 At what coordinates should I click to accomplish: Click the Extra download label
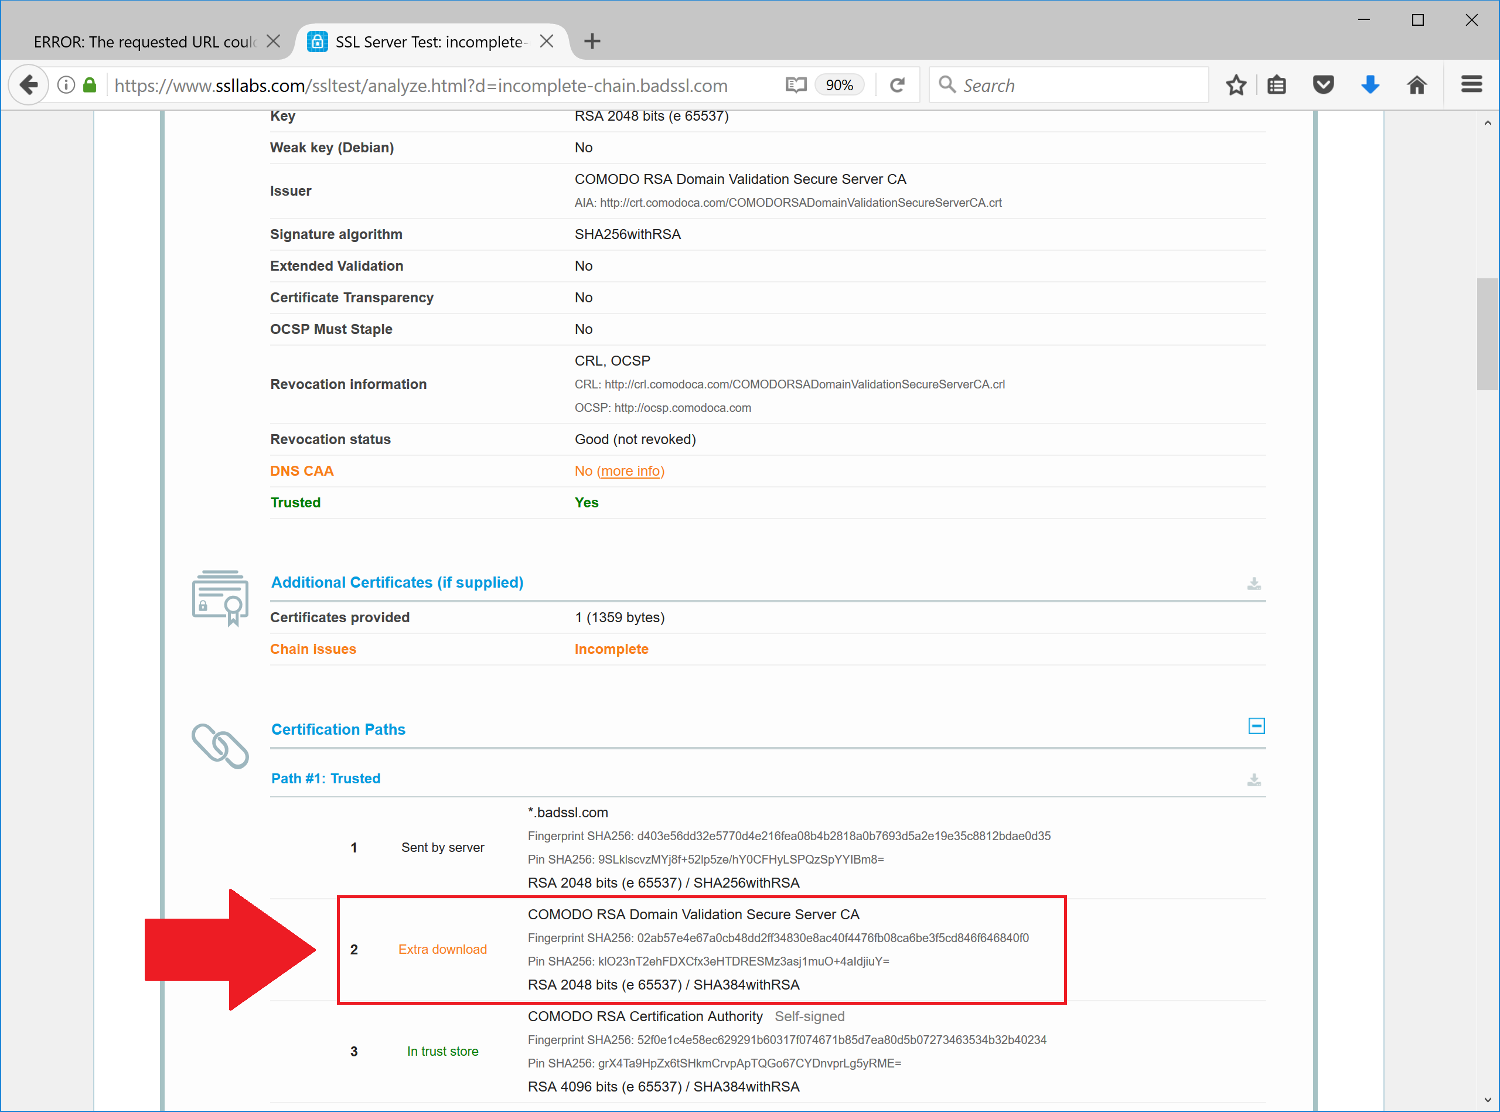click(442, 950)
